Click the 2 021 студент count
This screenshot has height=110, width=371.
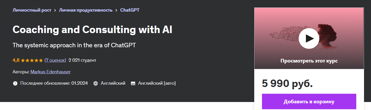tap(82, 60)
